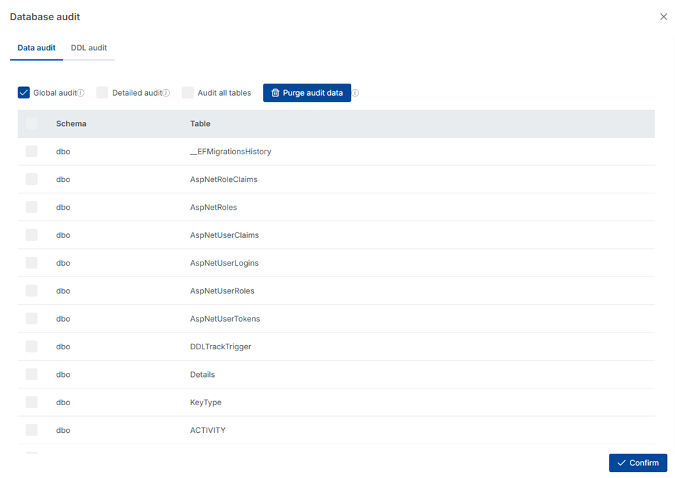This screenshot has width=675, height=478.
Task: Close the Database audit dialog
Action: 663,16
